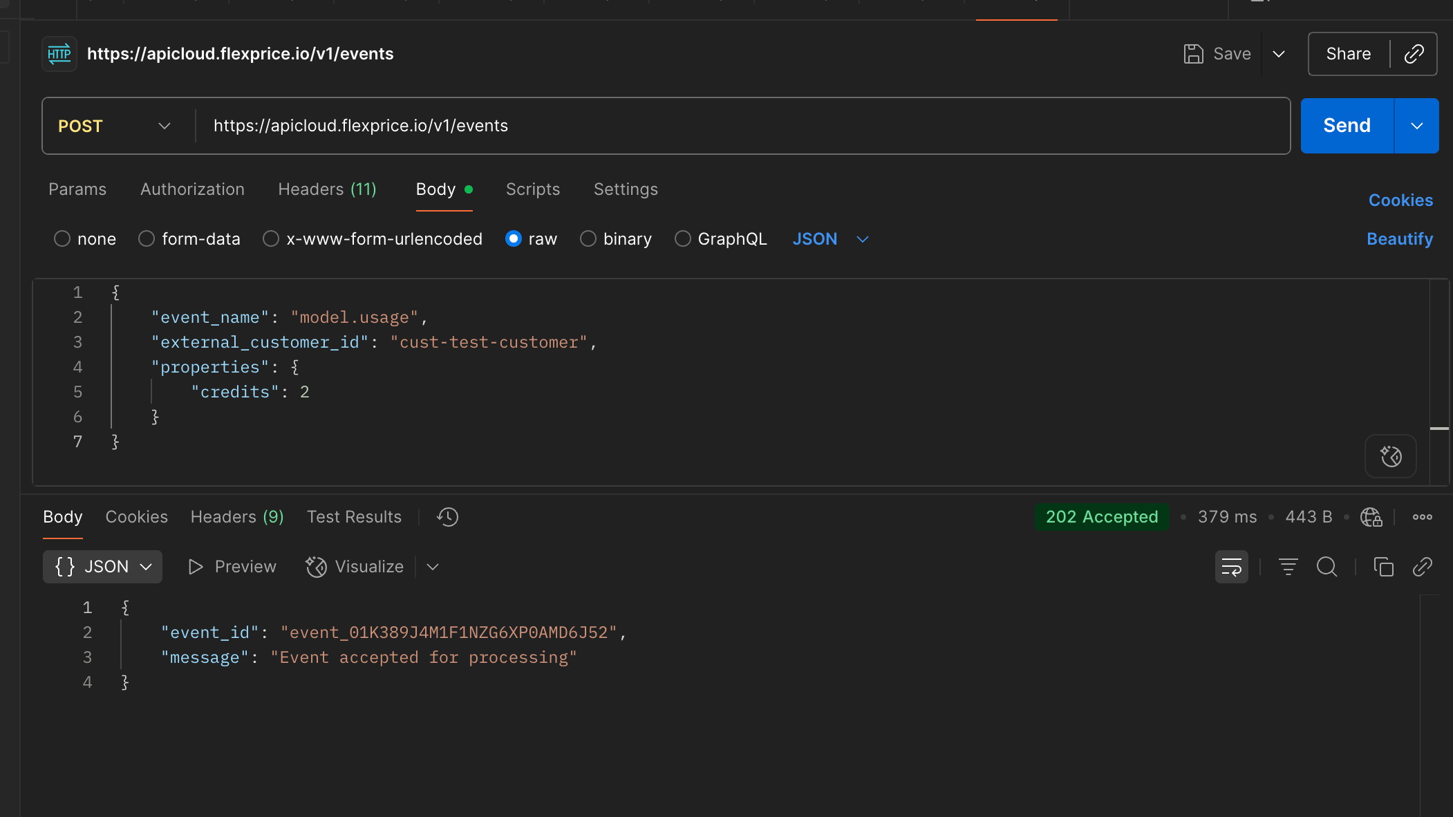Click the "properties" line in editor
The image size is (1453, 817).
(x=225, y=367)
